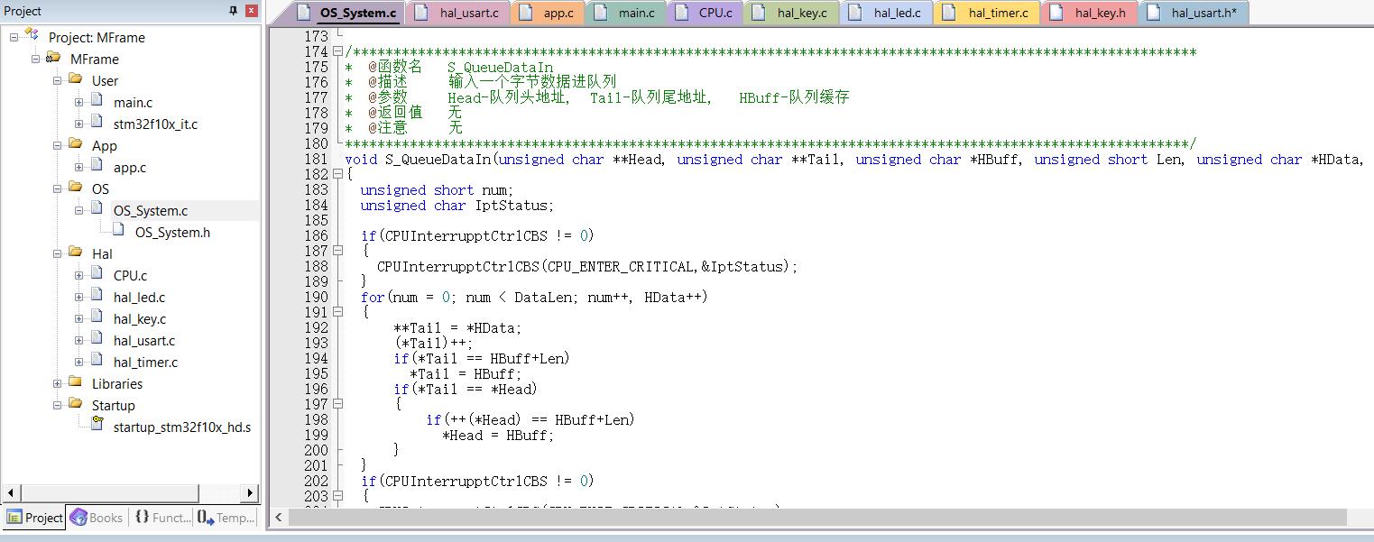Click the target icon beside MFrame
Image resolution: width=1374 pixels, height=542 pixels.
pyautogui.click(x=53, y=58)
